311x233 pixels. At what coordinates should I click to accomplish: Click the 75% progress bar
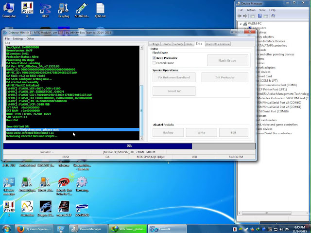coord(129,146)
